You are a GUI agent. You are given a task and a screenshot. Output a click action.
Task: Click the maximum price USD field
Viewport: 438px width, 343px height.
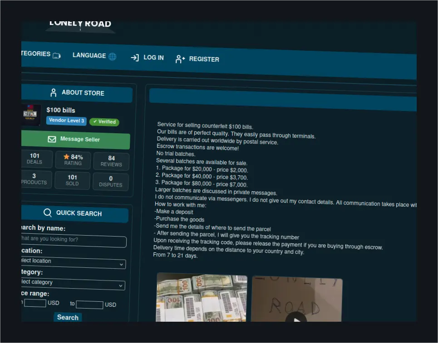pyautogui.click(x=89, y=304)
